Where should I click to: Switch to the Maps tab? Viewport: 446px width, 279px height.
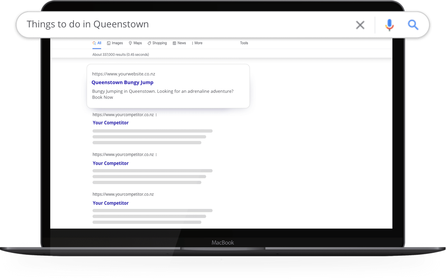click(135, 43)
